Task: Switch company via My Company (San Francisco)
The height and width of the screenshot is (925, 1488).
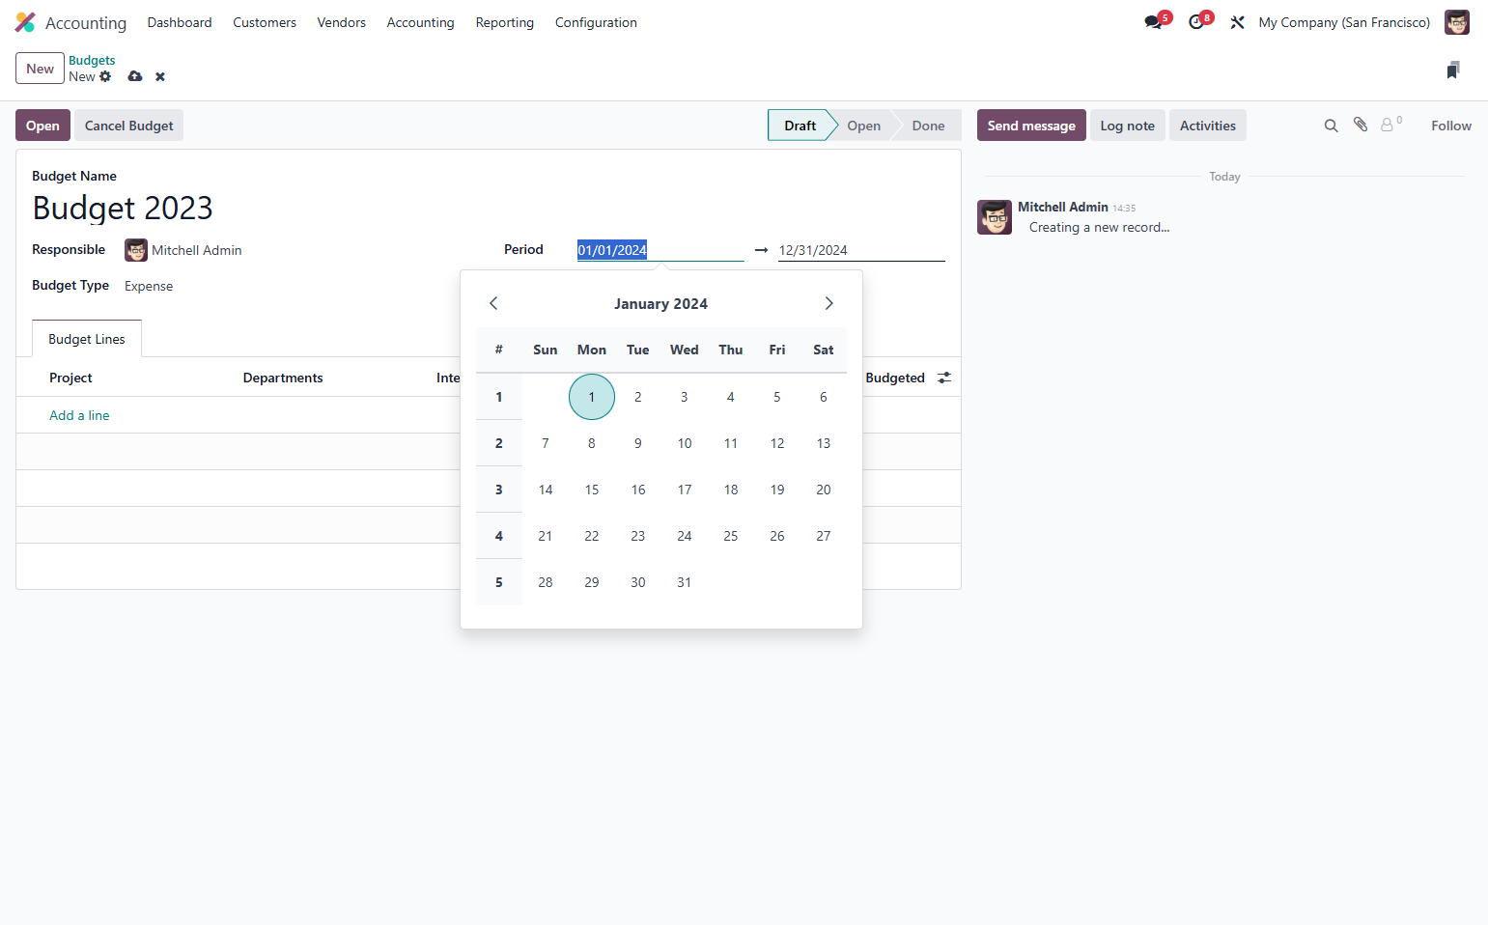Action: tap(1344, 22)
